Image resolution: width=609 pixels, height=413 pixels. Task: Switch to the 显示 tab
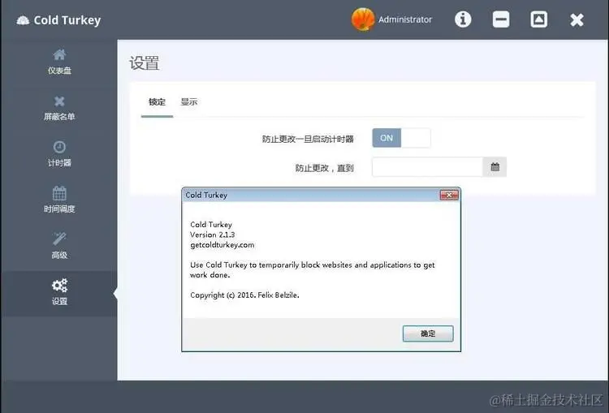[x=188, y=102]
